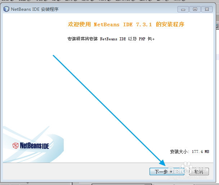Click the NetBeans IDE logo graphic
Viewport: 219px width, 185px height.
(x=31, y=145)
